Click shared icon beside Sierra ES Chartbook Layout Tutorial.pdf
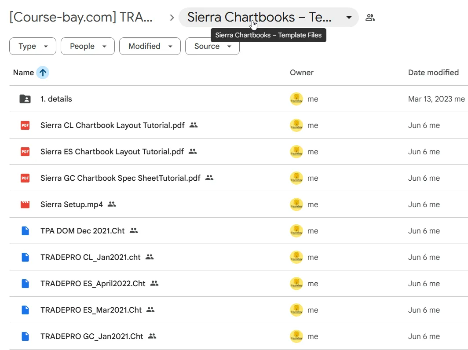Viewport: 468px width, 350px height. tap(193, 151)
